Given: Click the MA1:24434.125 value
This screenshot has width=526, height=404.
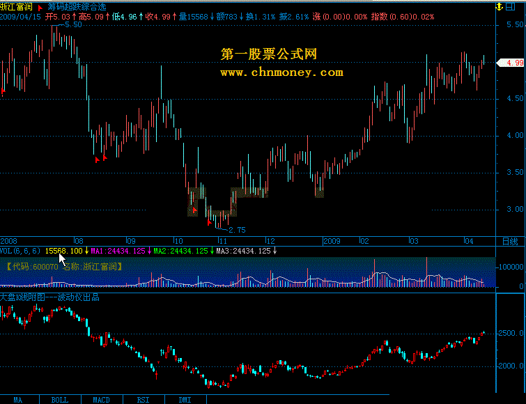Looking at the screenshot, I should point(118,251).
